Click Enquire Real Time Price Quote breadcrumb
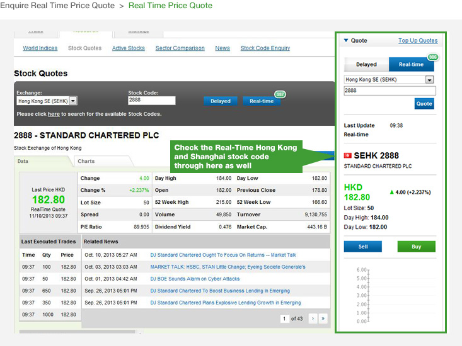462x346 pixels. 57,6
